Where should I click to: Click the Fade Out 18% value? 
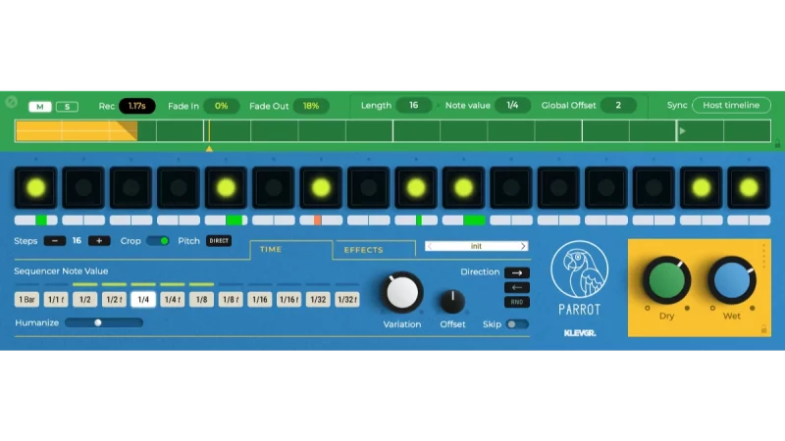pos(311,106)
